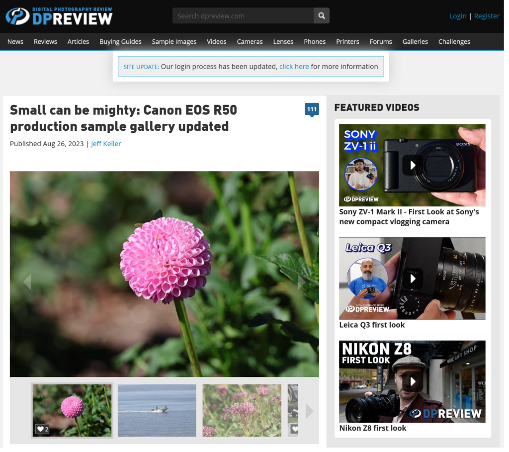The height and width of the screenshot is (452, 509).
Task: Open the Cameras navigation tab
Action: (x=250, y=42)
